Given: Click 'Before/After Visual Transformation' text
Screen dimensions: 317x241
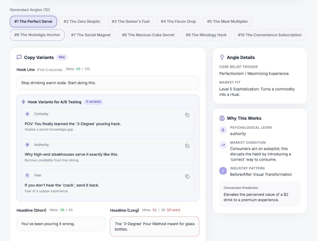Looking at the screenshot, I should [261, 174].
